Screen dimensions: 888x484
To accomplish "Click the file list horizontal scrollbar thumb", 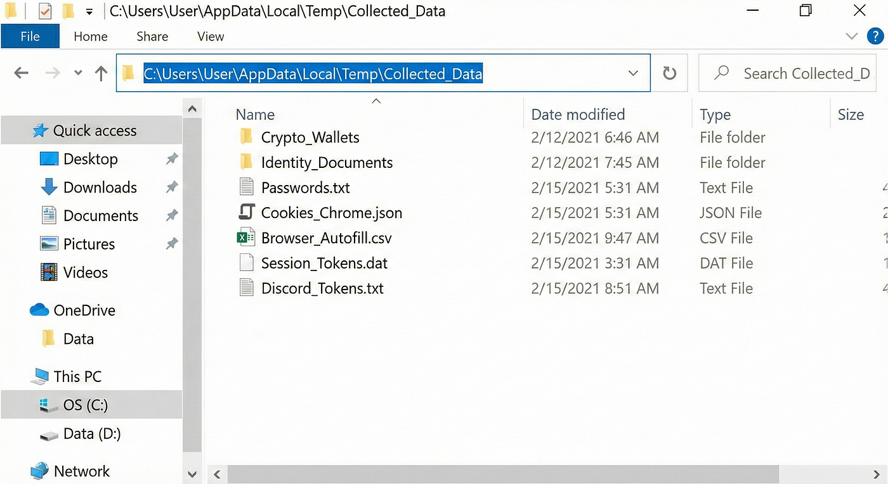I will point(503,474).
